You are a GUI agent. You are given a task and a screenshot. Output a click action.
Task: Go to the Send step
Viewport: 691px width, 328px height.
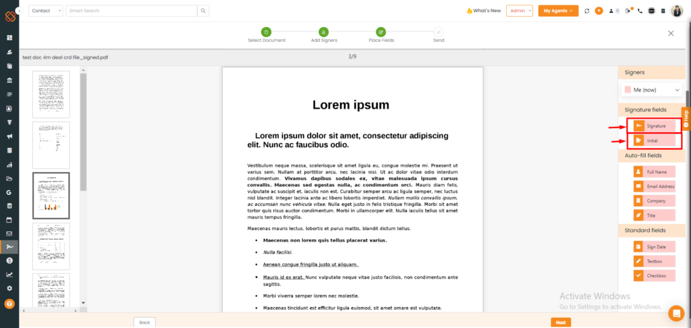click(439, 35)
